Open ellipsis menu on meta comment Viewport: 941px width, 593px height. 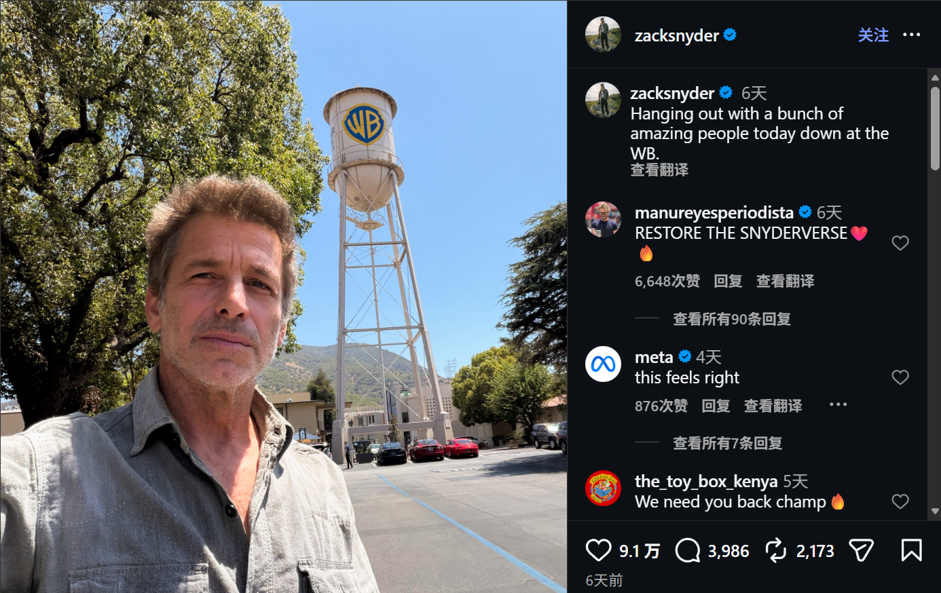(x=838, y=404)
